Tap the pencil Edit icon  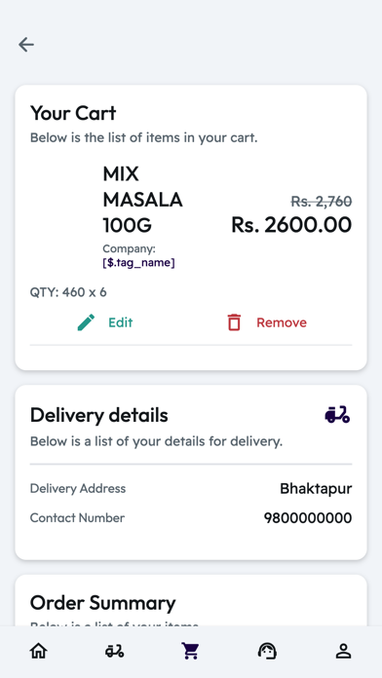[x=86, y=322]
